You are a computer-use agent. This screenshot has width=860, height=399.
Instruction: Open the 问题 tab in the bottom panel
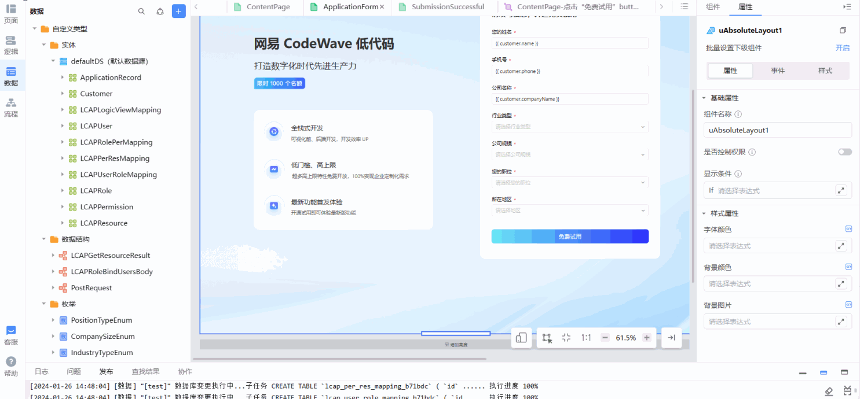(74, 372)
